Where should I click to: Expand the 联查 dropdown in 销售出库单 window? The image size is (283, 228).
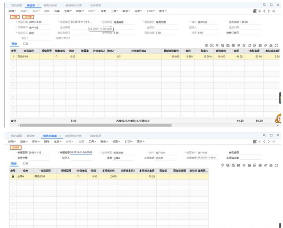pyautogui.click(x=104, y=141)
